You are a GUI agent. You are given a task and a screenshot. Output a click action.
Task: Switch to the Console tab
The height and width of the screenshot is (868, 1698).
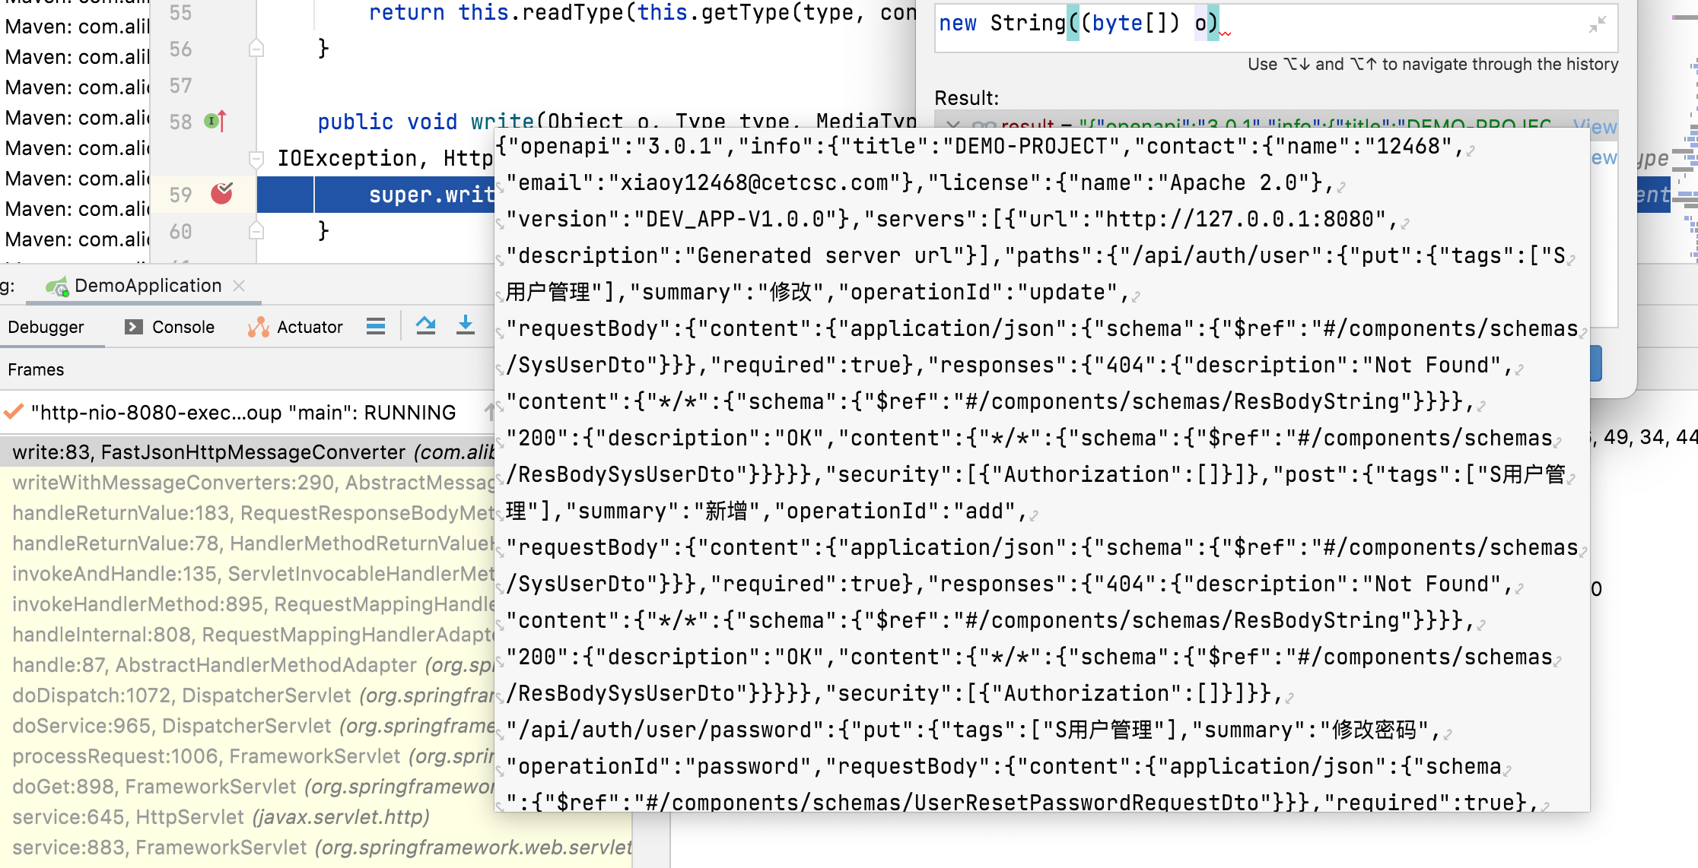tap(182, 327)
